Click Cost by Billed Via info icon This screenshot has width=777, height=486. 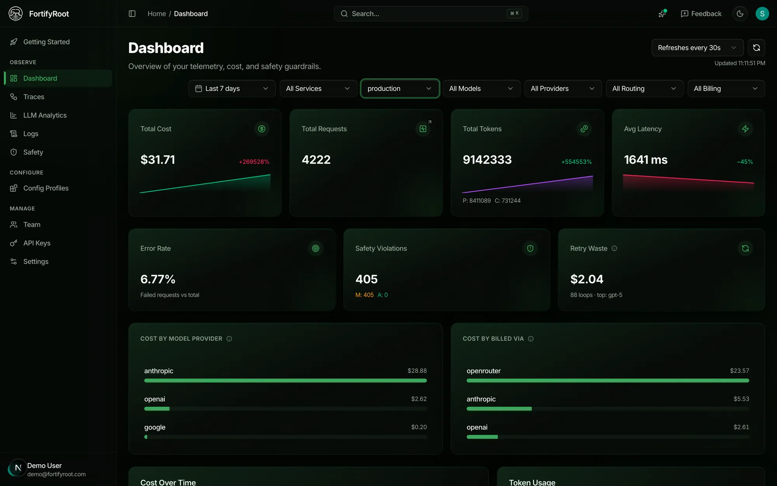[531, 339]
